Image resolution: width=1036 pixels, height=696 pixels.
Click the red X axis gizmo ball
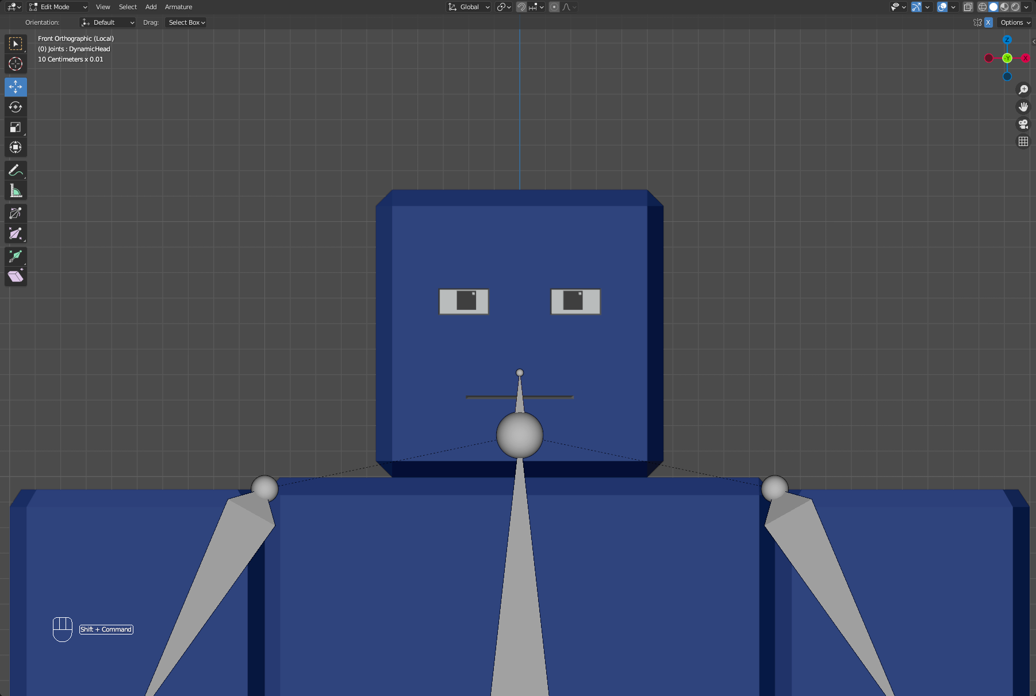click(x=1025, y=58)
